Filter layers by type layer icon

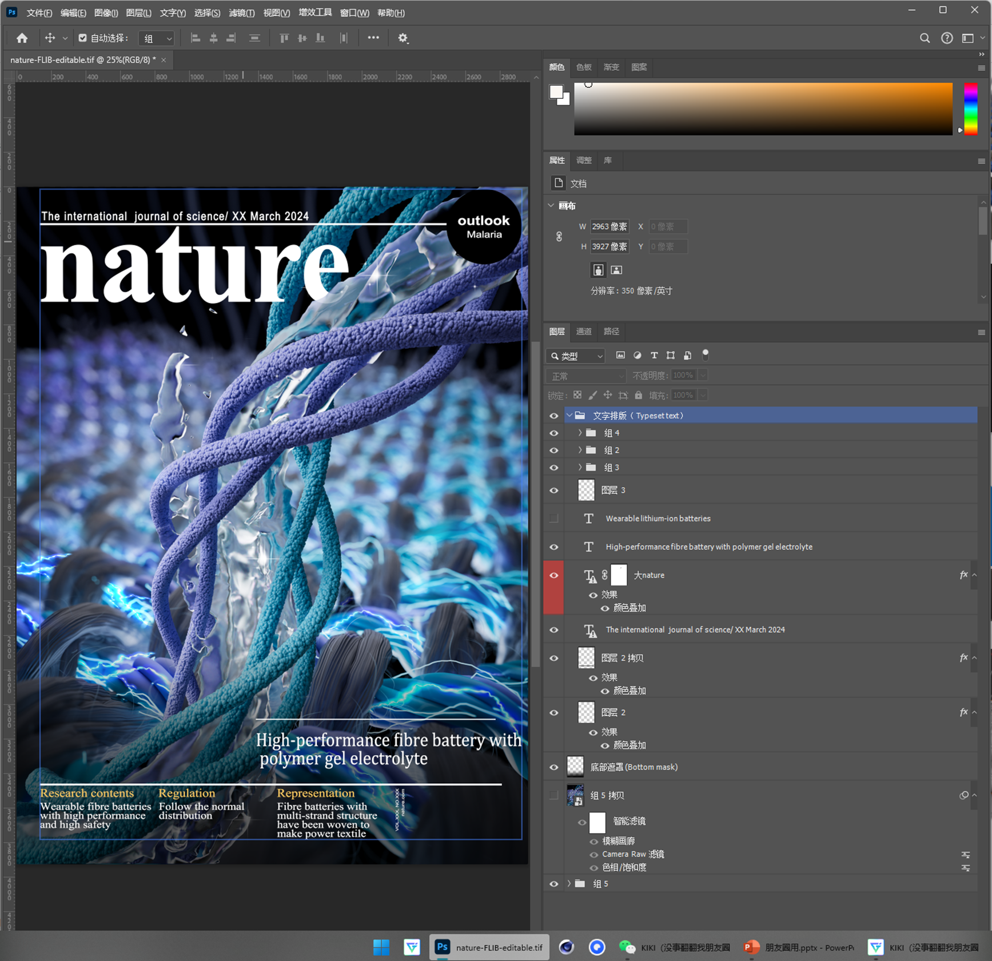point(654,356)
